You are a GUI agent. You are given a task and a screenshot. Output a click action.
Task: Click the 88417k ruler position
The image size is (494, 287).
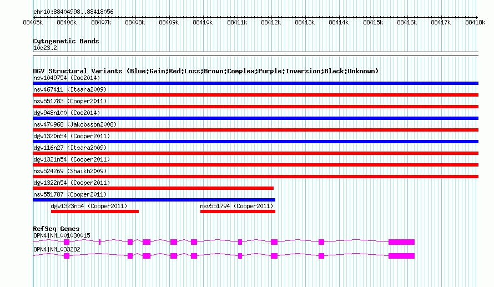(441, 22)
